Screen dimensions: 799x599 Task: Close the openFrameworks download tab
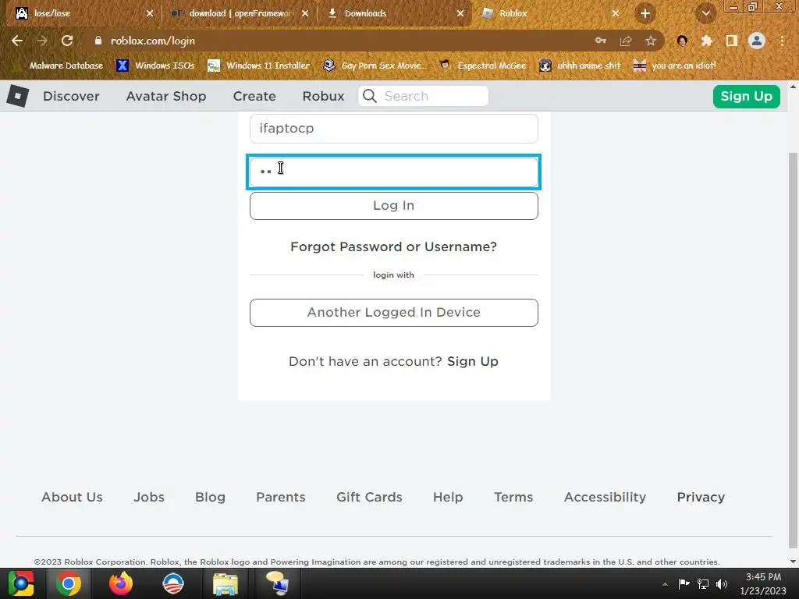click(305, 13)
